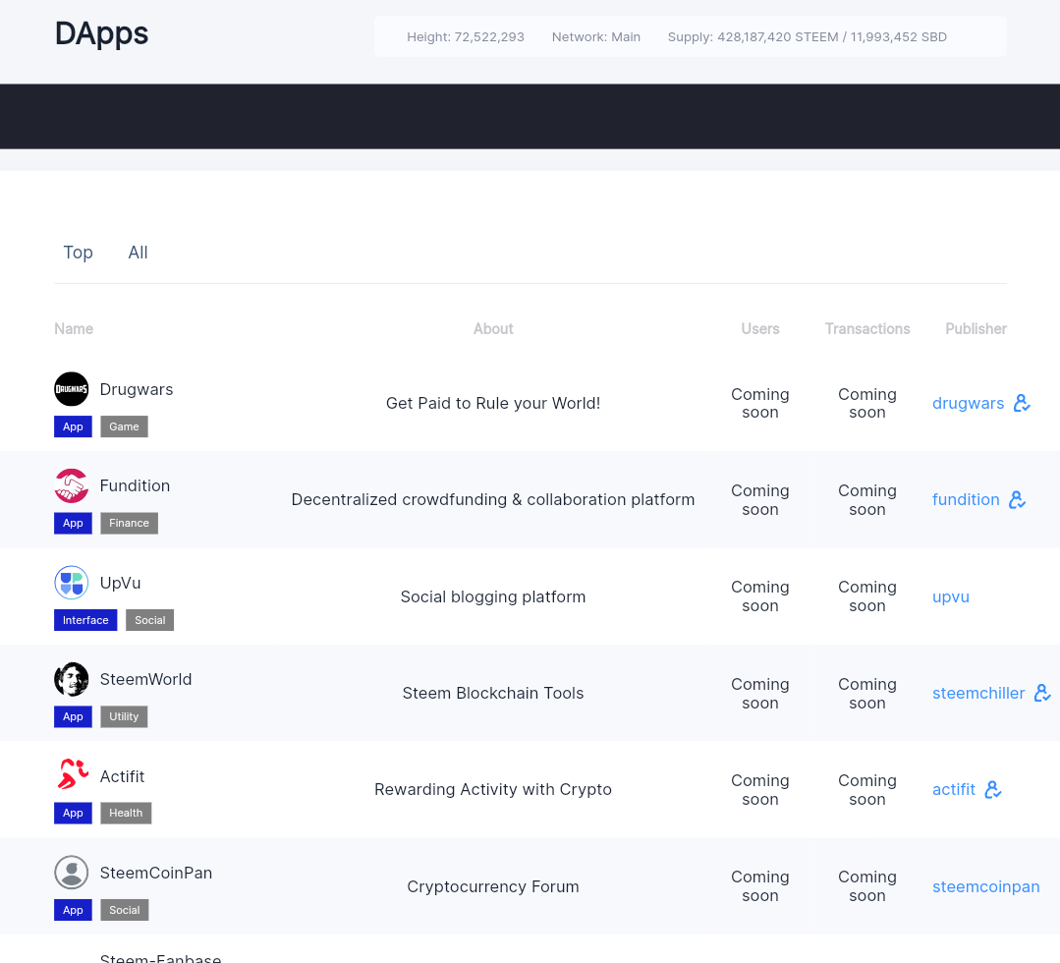Click the App tag under SteemWorld

73,716
